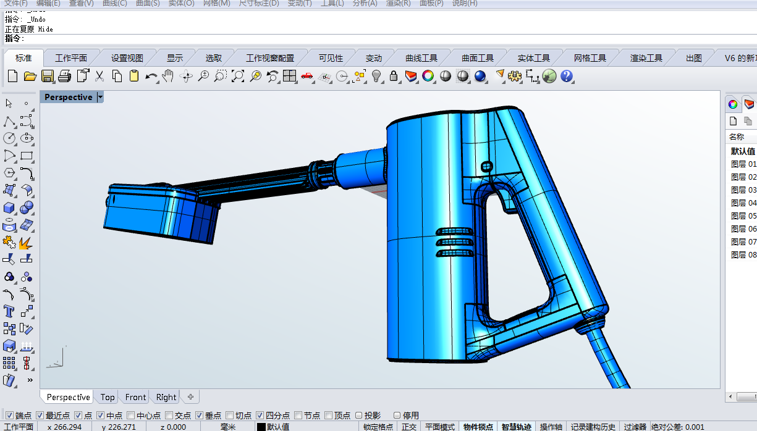
Task: Click the Paste clipboard icon
Action: pyautogui.click(x=134, y=76)
